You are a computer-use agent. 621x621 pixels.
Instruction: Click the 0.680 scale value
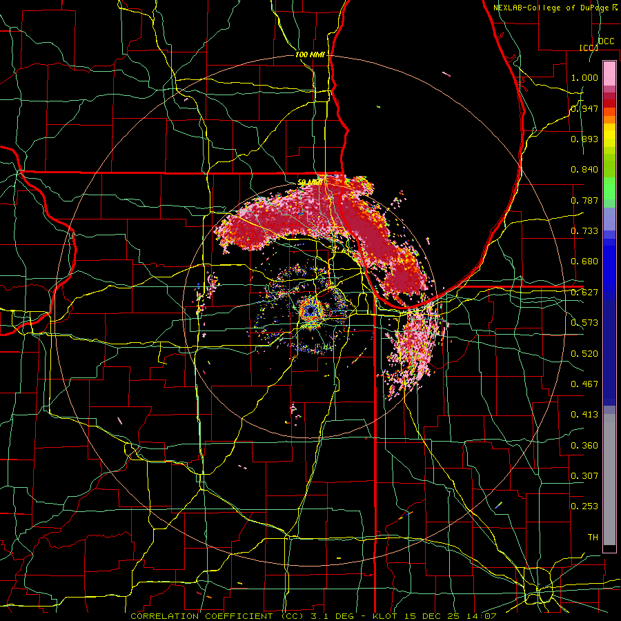pos(584,262)
